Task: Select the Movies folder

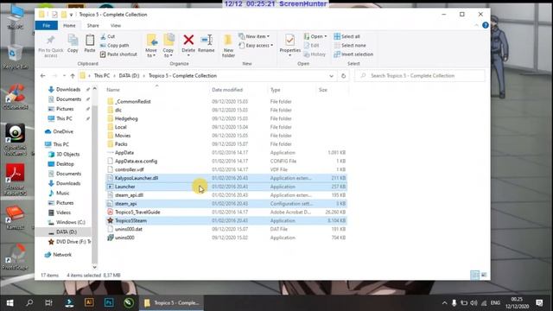Action: [123, 136]
